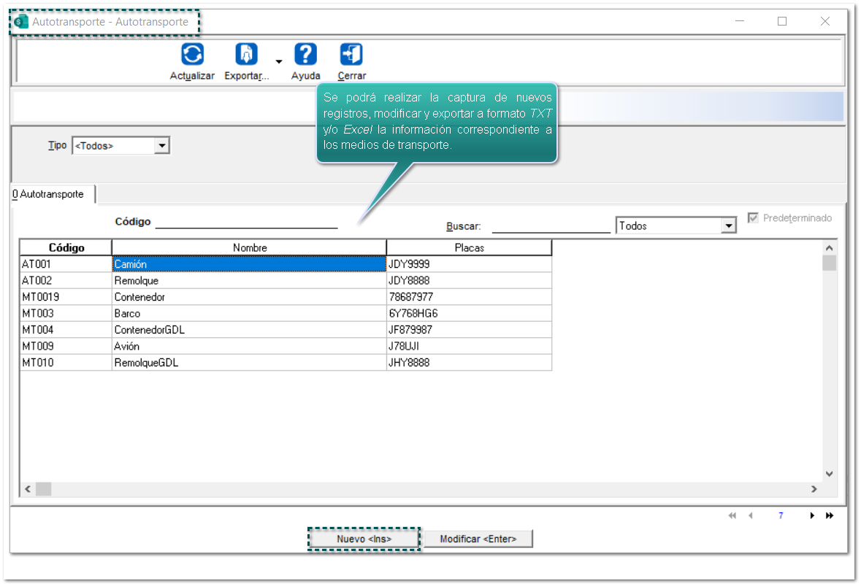The image size is (861, 586).
Task: Click the Cerrar exit icon
Action: coord(351,55)
